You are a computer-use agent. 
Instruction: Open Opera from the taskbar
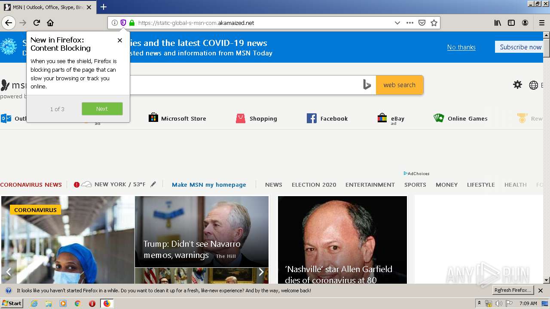[x=92, y=303]
